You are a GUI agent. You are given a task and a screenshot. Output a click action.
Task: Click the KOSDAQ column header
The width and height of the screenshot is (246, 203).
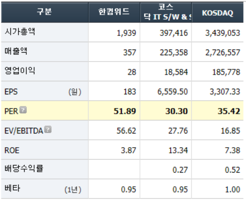click(217, 13)
